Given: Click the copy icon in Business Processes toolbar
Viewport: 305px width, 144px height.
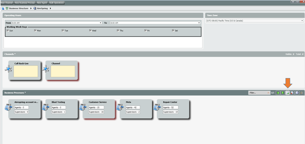Looking at the screenshot, I should 297,93.
